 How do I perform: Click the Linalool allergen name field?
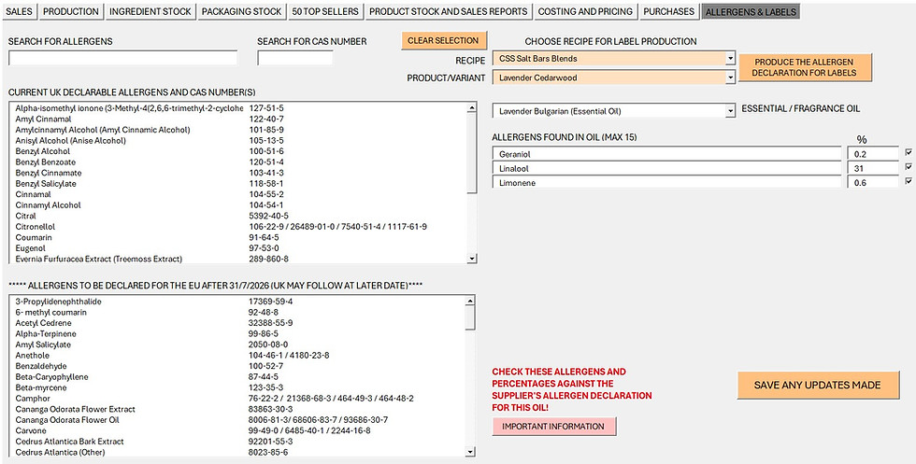point(666,168)
